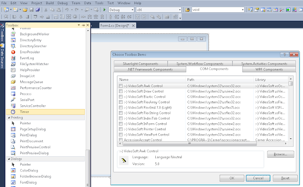Click the component list horizontal scrollbar

(189, 144)
